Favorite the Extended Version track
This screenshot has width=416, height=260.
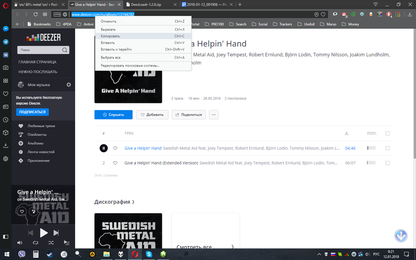(x=115, y=163)
